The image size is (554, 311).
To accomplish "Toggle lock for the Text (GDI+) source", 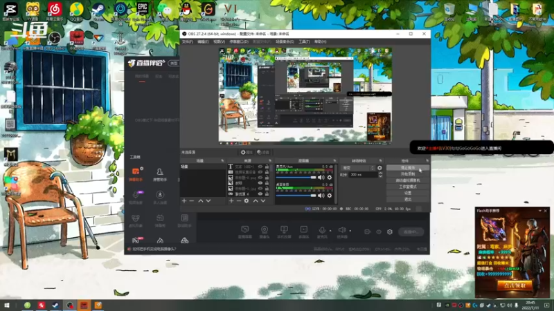I will click(x=267, y=167).
